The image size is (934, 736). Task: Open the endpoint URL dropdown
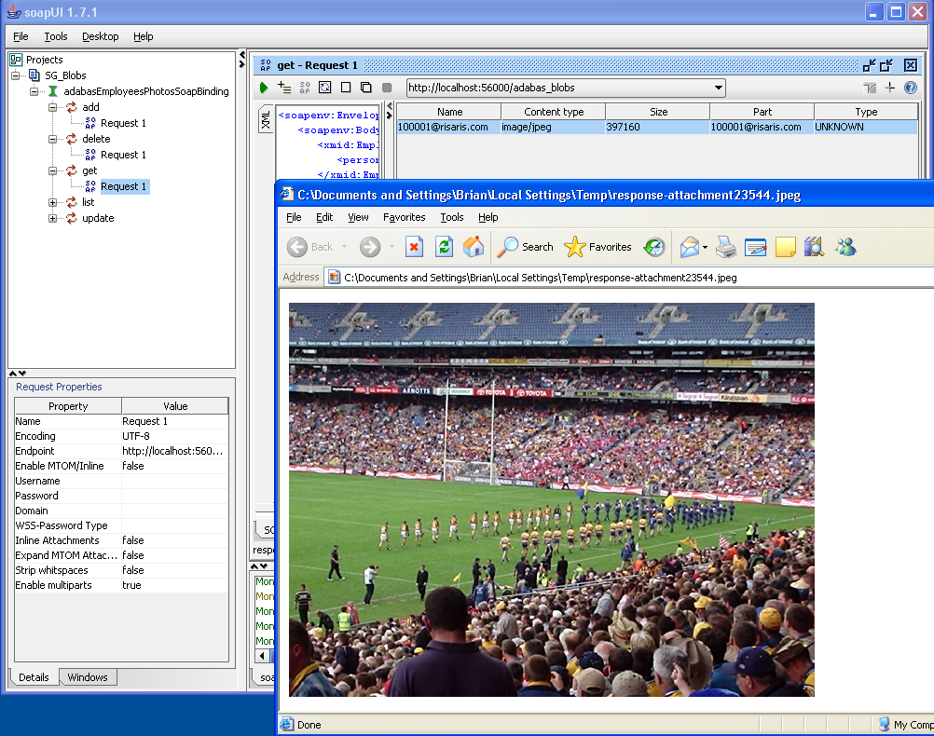[x=719, y=89]
